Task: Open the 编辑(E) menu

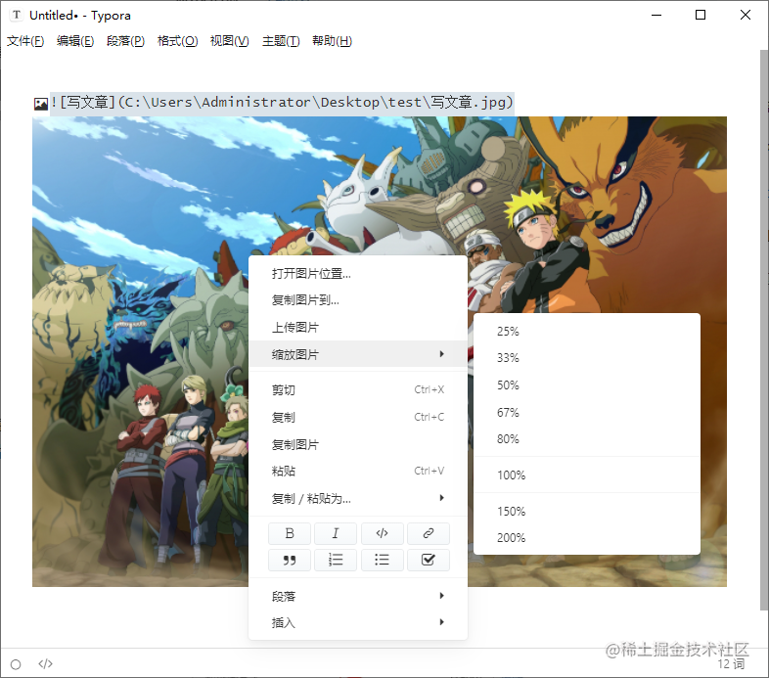Action: click(75, 41)
